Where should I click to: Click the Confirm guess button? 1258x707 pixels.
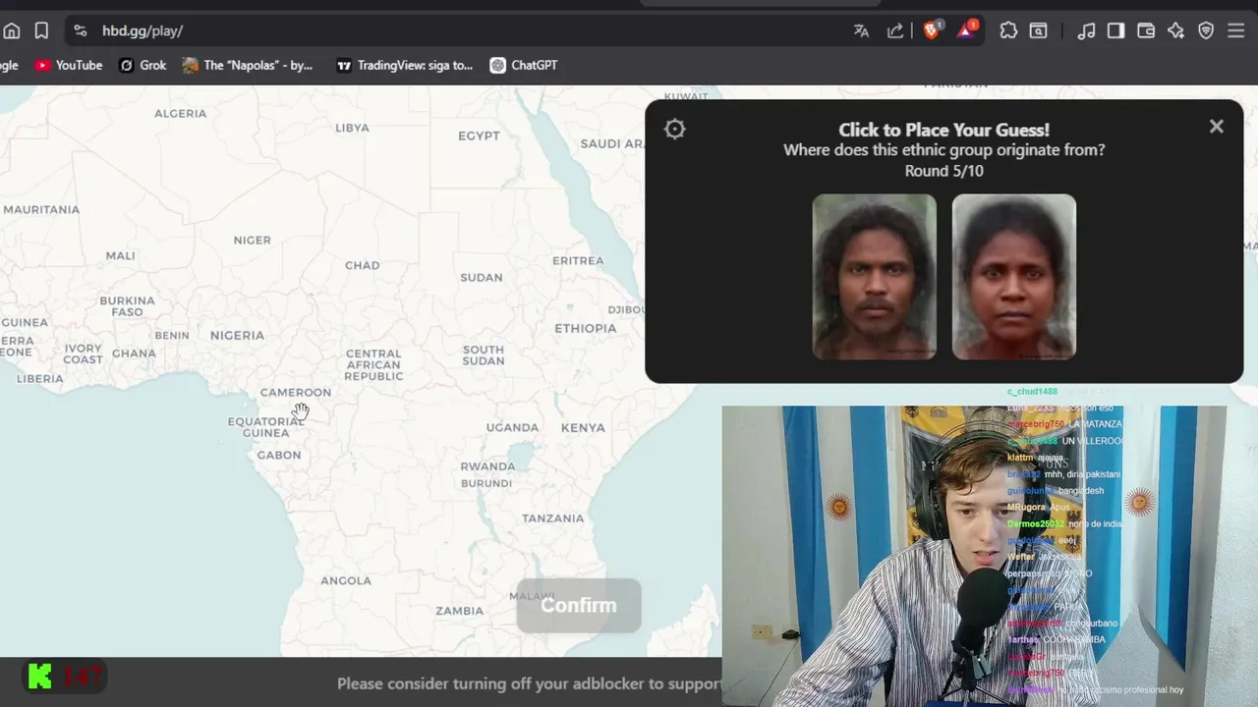[x=579, y=605]
